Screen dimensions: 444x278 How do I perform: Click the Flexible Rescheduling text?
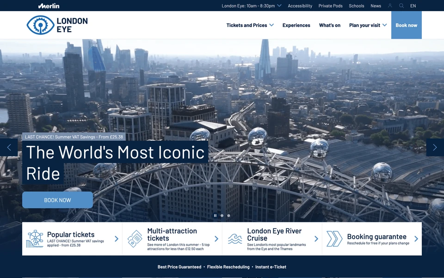228,267
